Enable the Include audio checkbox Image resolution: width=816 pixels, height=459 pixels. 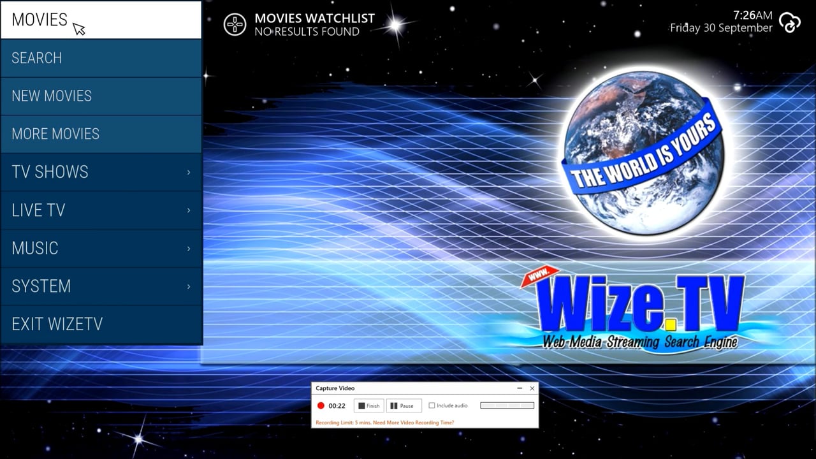pos(432,405)
